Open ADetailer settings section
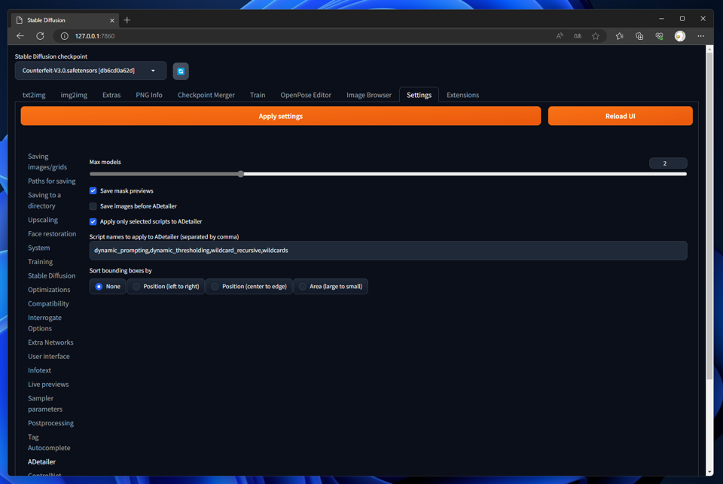723x484 pixels. (42, 462)
